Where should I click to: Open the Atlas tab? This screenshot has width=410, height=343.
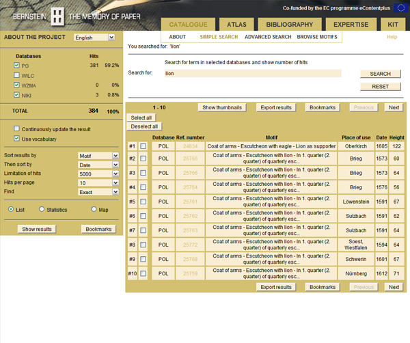(236, 25)
